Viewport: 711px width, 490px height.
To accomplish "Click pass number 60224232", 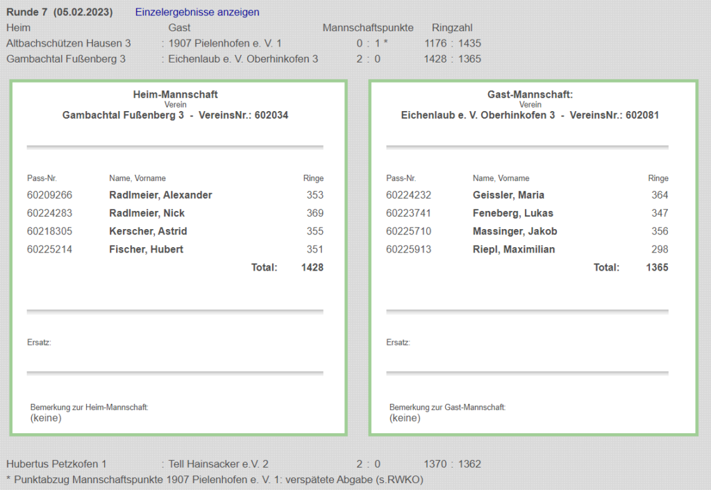I will (x=408, y=195).
